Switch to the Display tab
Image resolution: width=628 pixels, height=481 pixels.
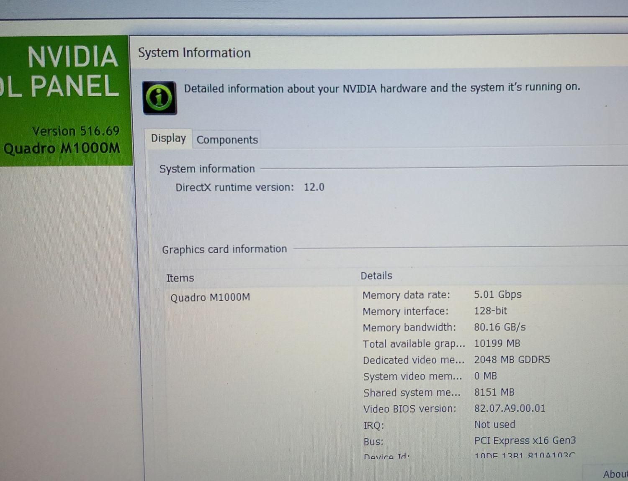[168, 138]
